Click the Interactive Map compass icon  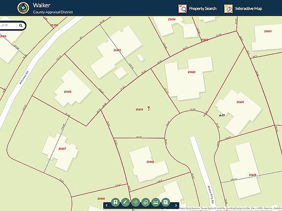pyautogui.click(x=229, y=9)
